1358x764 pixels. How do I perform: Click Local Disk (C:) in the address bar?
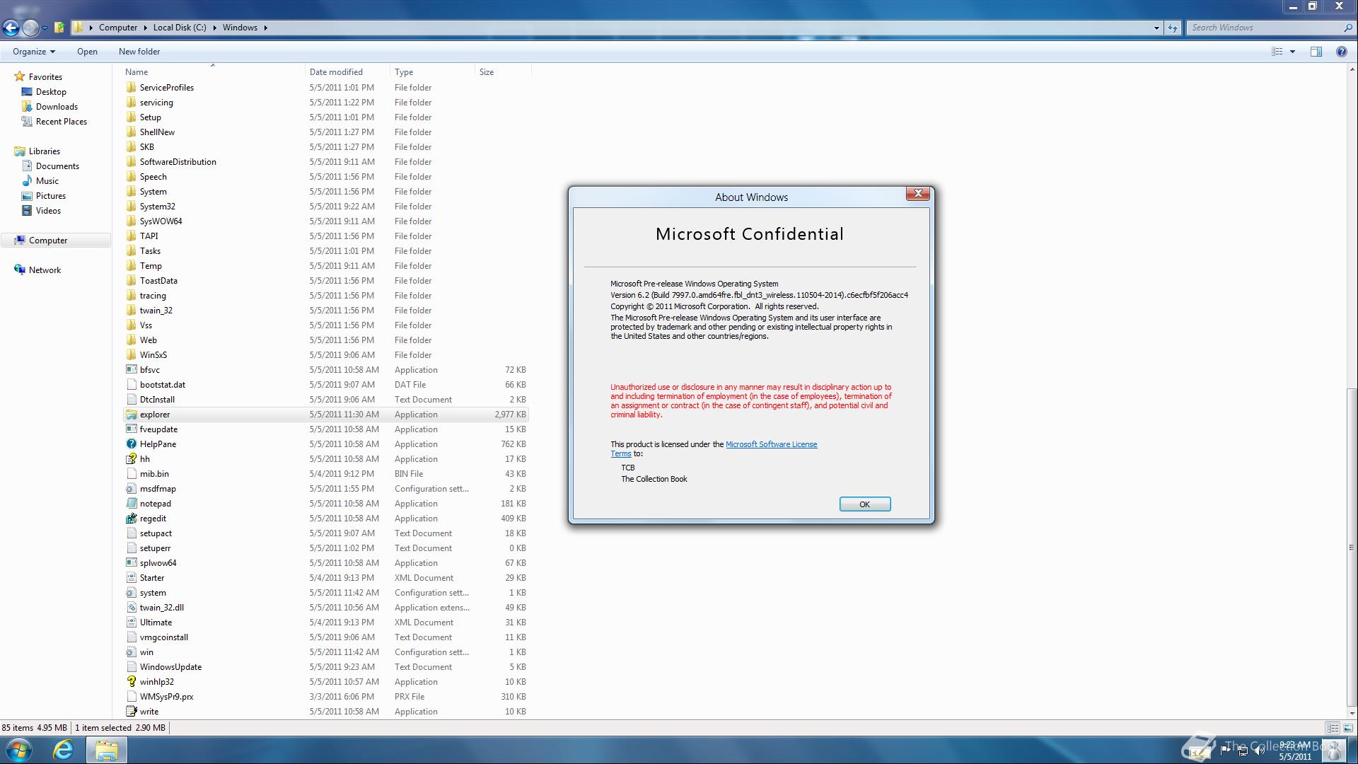(180, 28)
